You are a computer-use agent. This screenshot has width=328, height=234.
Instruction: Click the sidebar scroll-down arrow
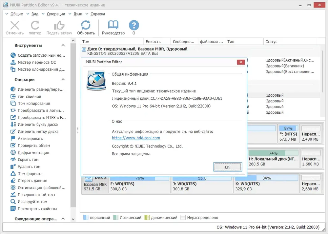pos(73,219)
